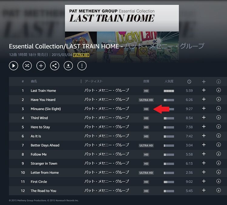Image resolution: width=227 pixels, height=205 pixels.
Task: Click the # track number column header
Action: [x=23, y=81]
